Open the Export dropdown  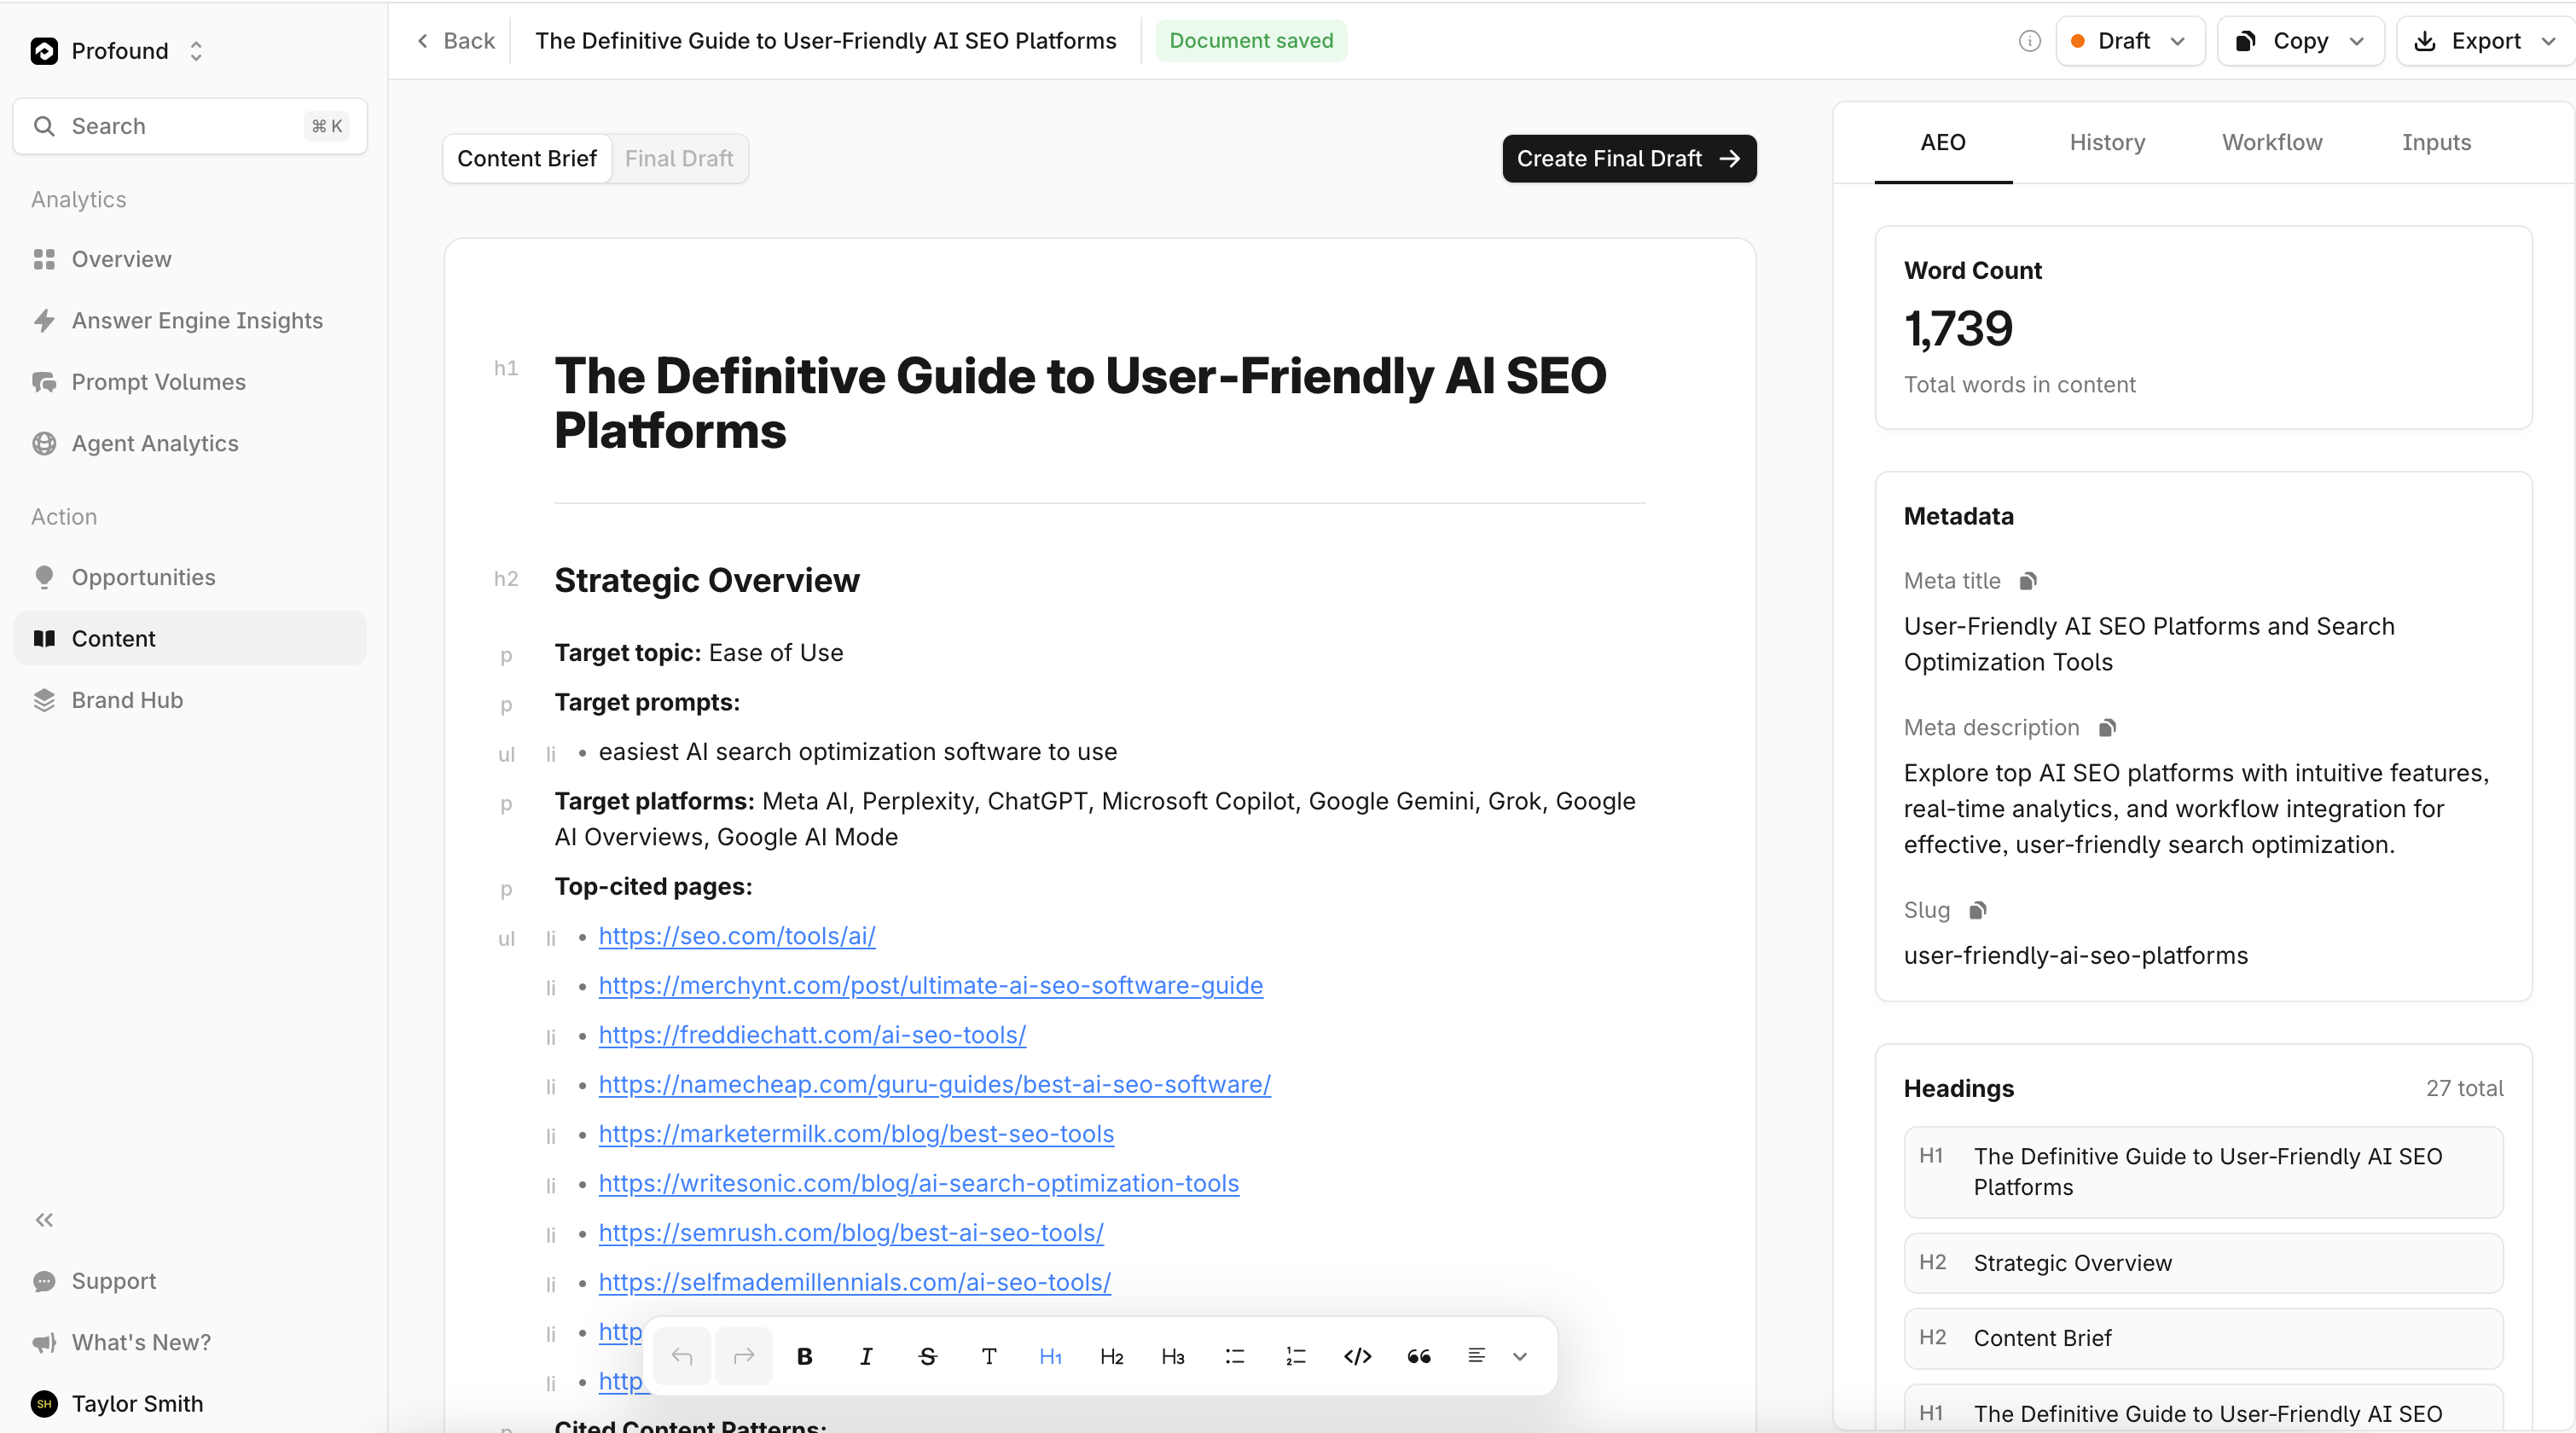click(x=2486, y=41)
